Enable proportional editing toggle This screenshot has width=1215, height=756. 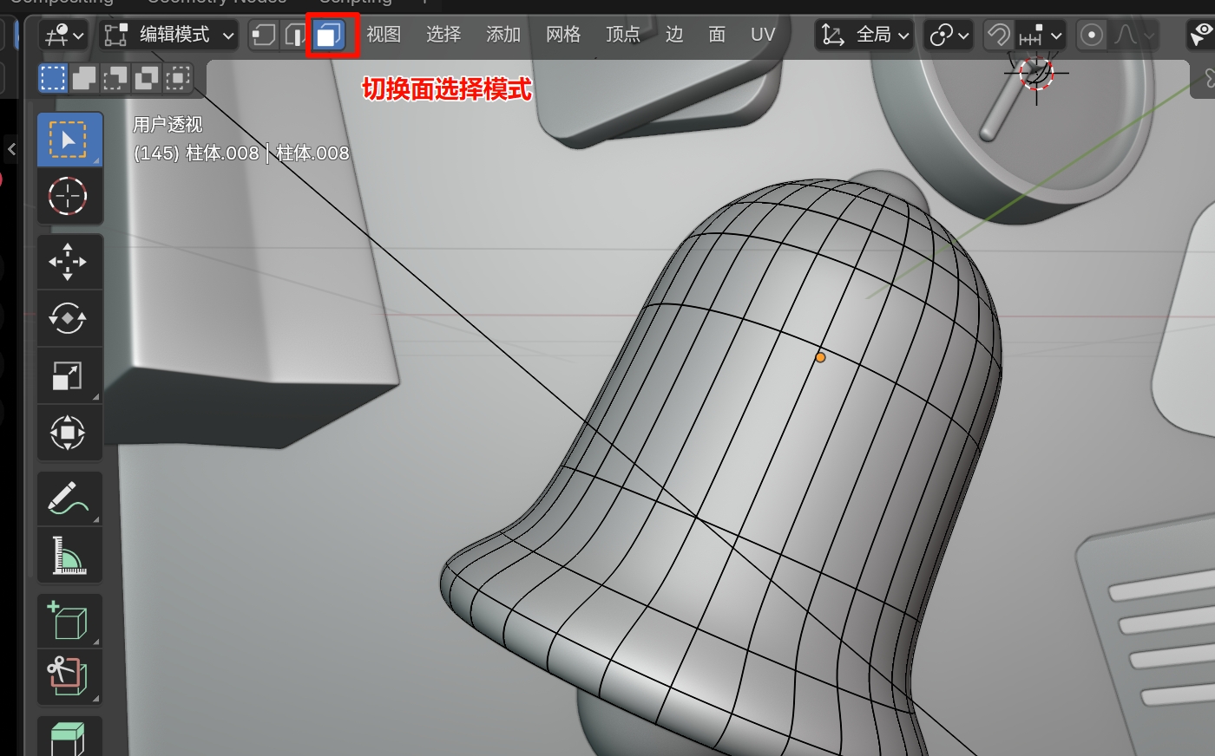pos(1092,35)
